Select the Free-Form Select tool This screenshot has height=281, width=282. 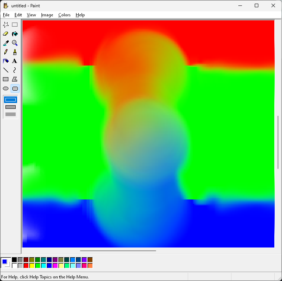click(6, 25)
